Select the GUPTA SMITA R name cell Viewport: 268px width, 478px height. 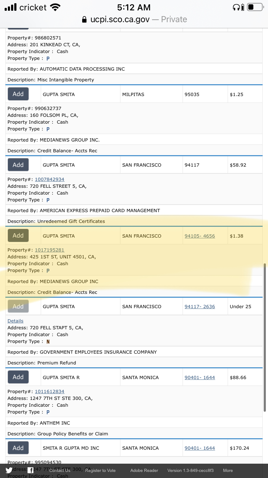80,377
